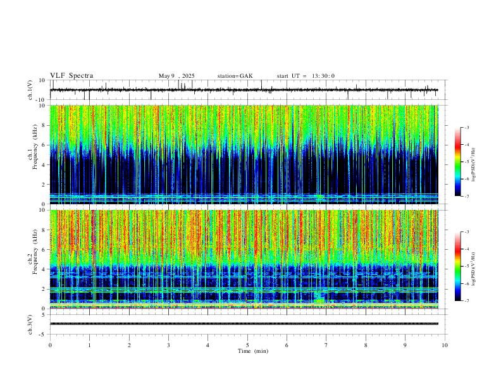Click the time axis tick label '2'
Image resolution: width=501 pixels, height=387 pixels.
point(129,345)
